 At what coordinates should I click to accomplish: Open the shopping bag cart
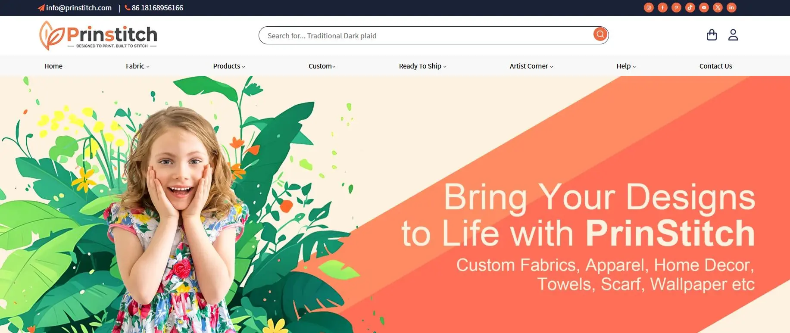(x=712, y=35)
